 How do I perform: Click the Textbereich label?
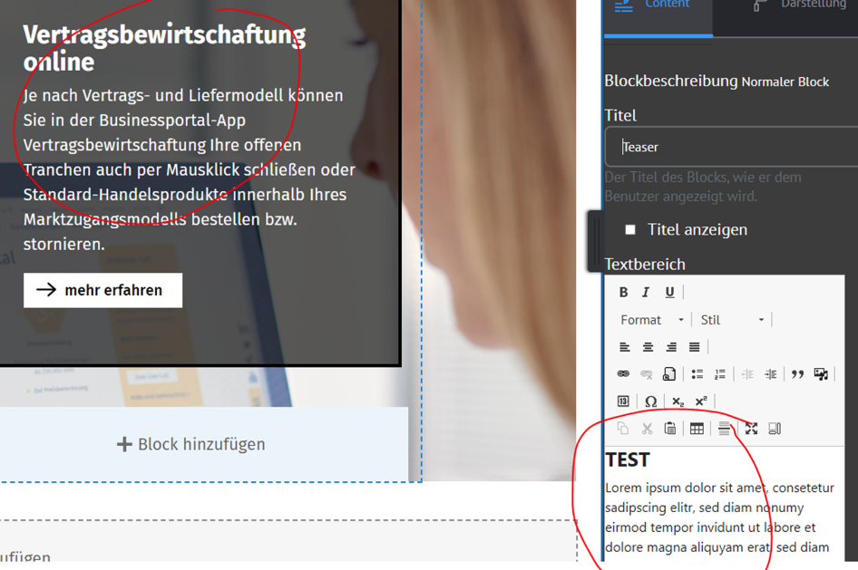(645, 265)
